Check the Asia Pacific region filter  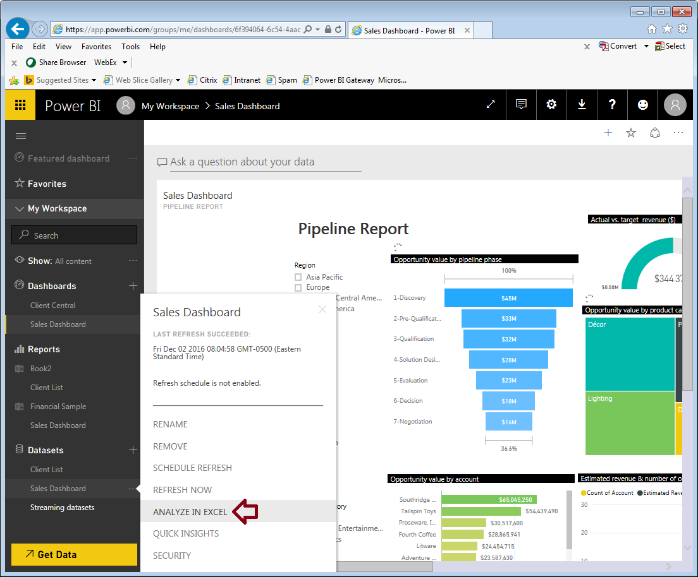click(x=298, y=277)
